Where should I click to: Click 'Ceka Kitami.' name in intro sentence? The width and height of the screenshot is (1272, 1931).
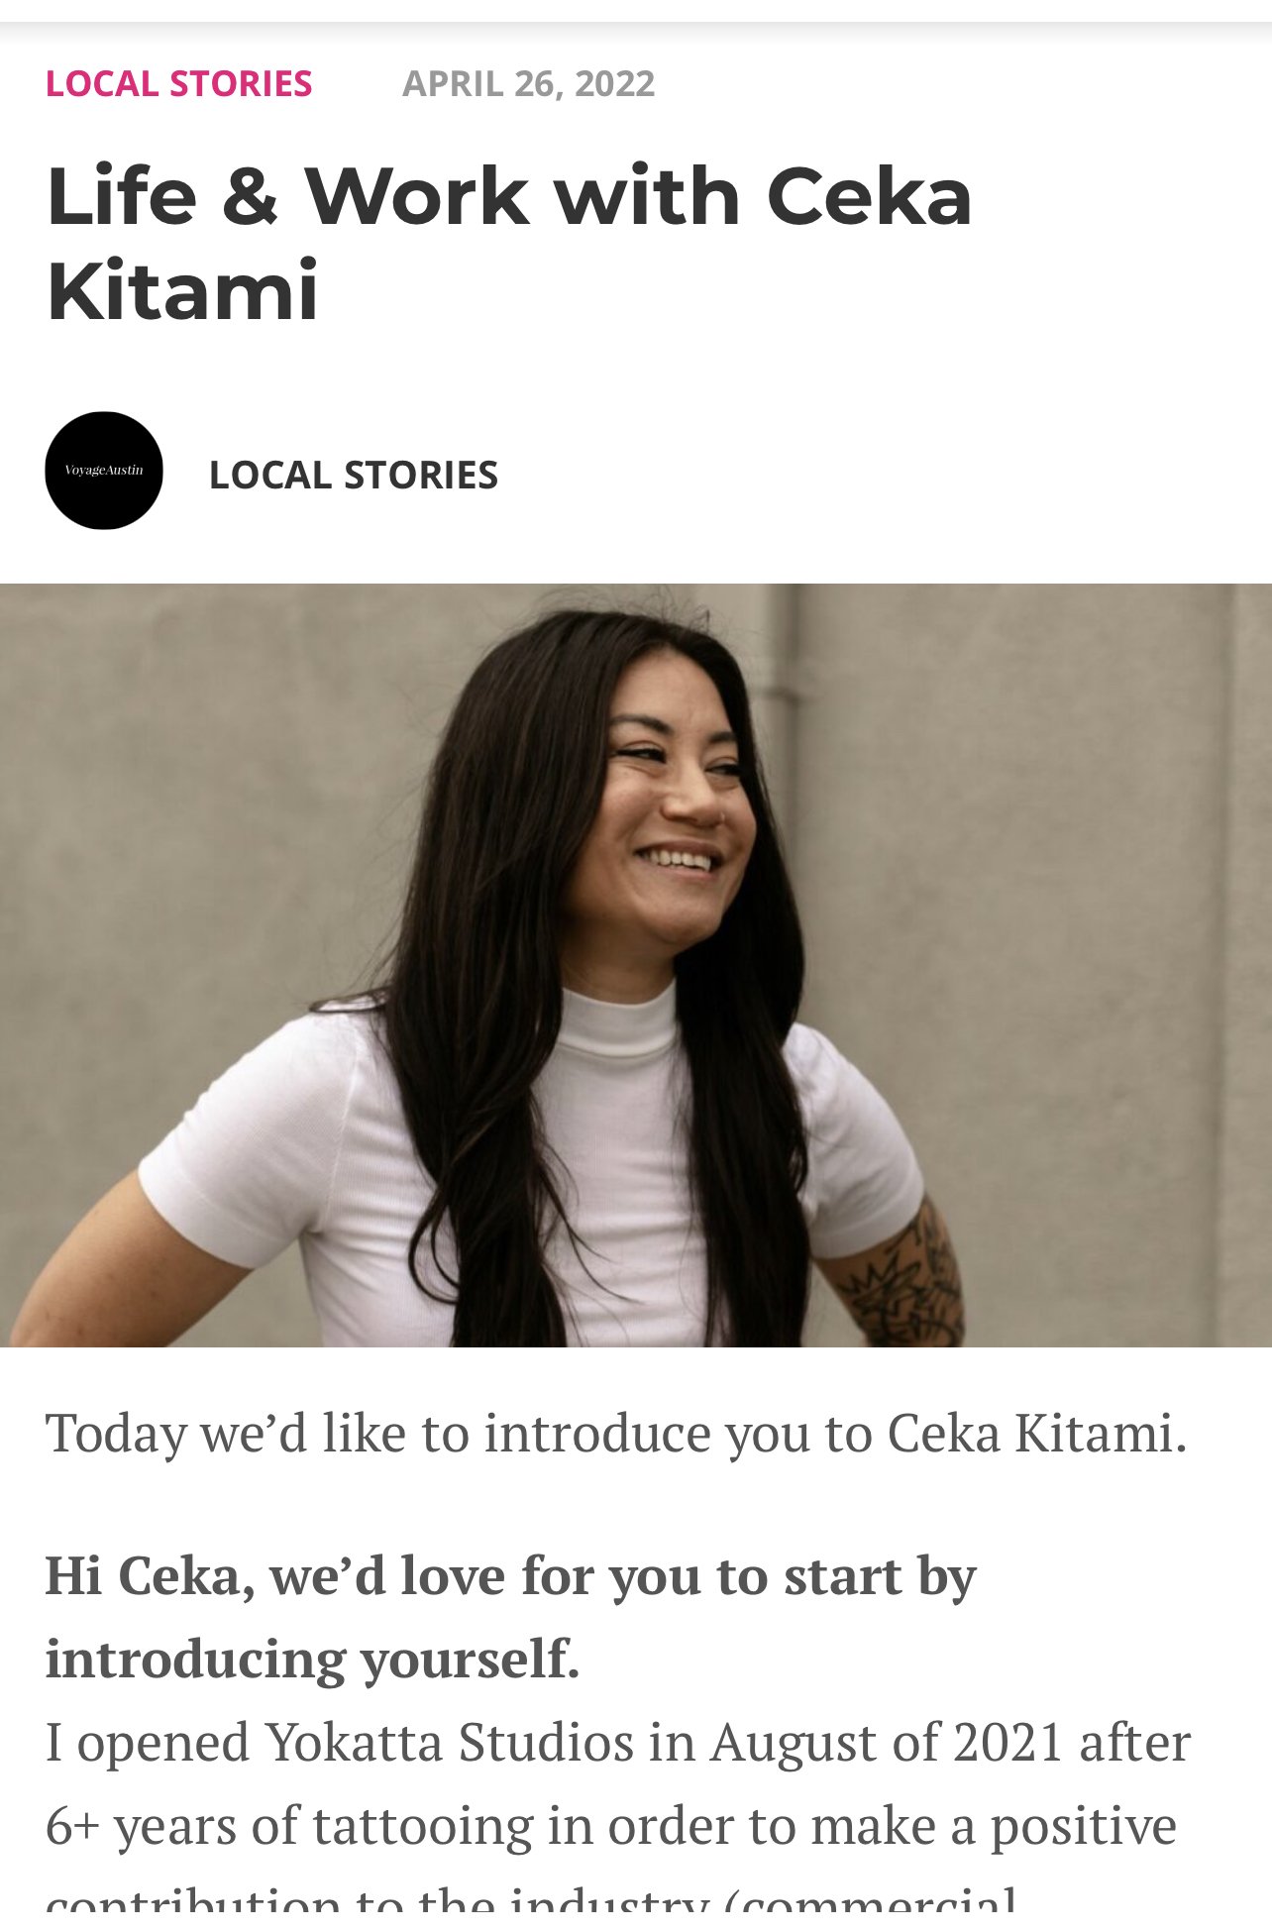[1036, 1433]
